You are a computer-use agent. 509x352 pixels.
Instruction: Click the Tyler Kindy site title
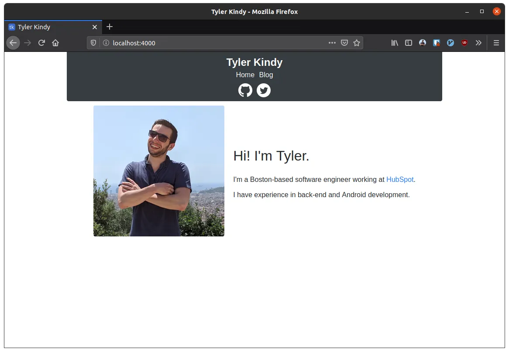coord(254,62)
